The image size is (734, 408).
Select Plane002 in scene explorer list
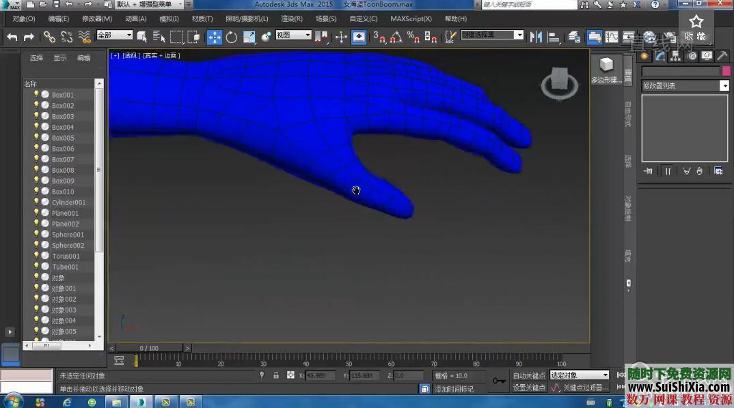tap(65, 224)
